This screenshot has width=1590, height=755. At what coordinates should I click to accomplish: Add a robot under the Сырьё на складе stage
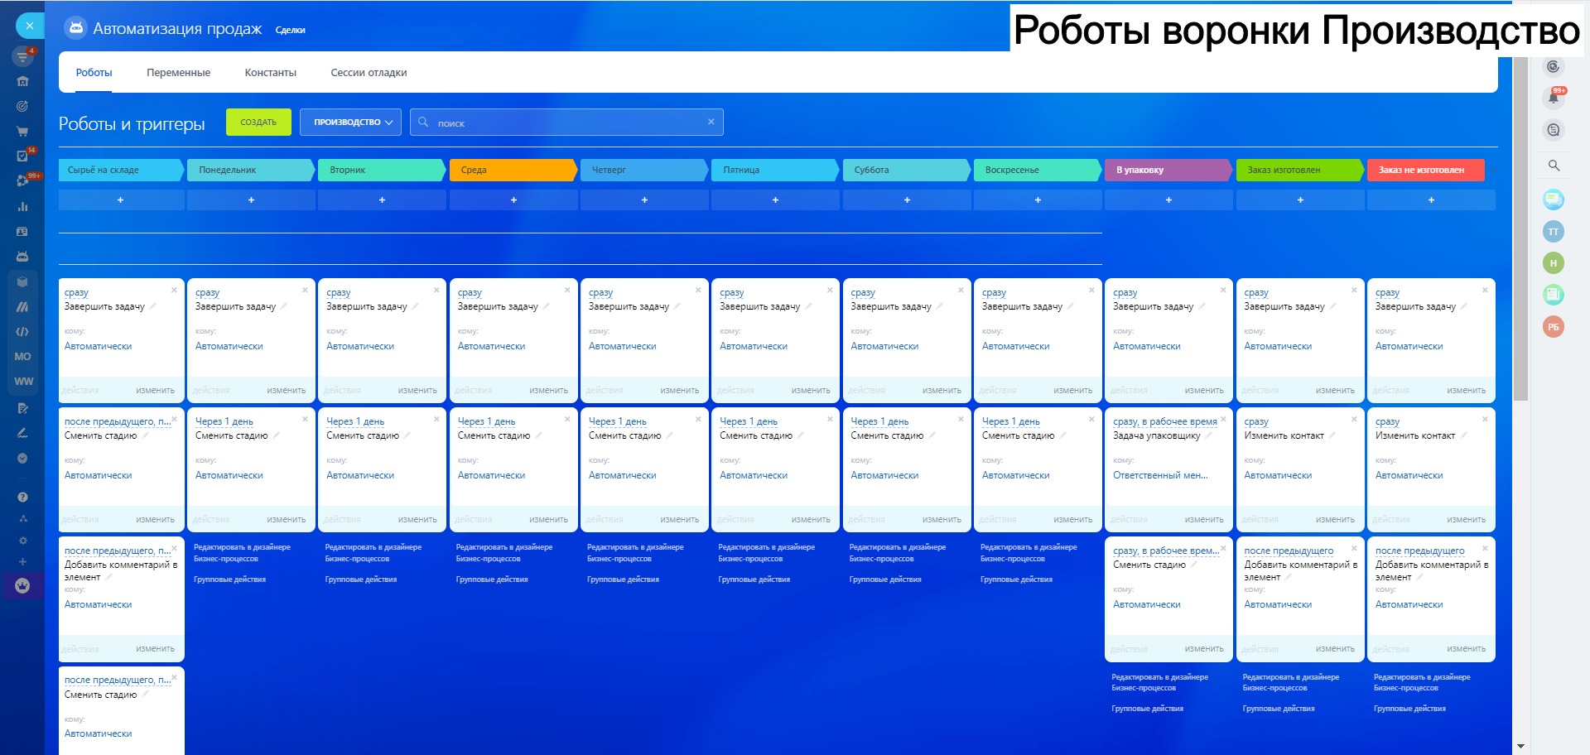(x=121, y=200)
